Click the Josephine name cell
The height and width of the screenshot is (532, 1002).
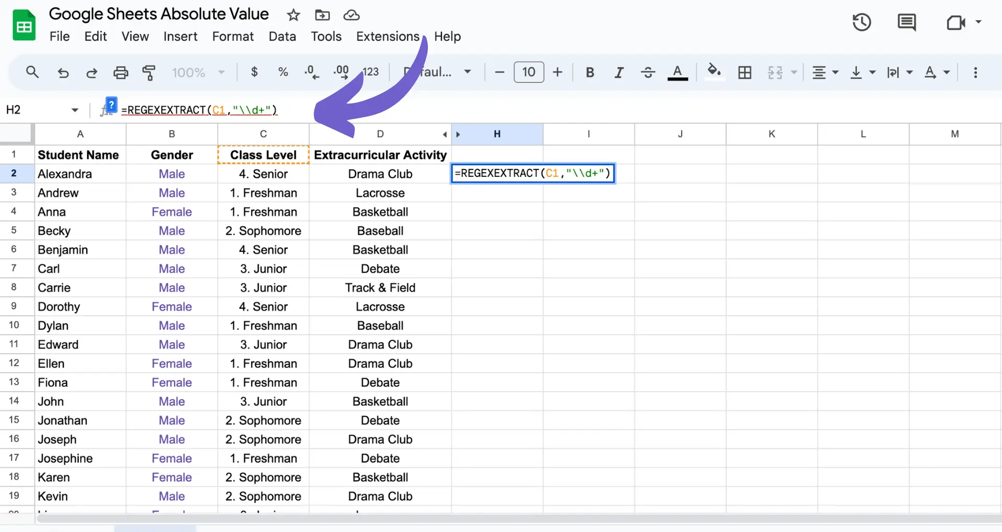[x=80, y=458]
